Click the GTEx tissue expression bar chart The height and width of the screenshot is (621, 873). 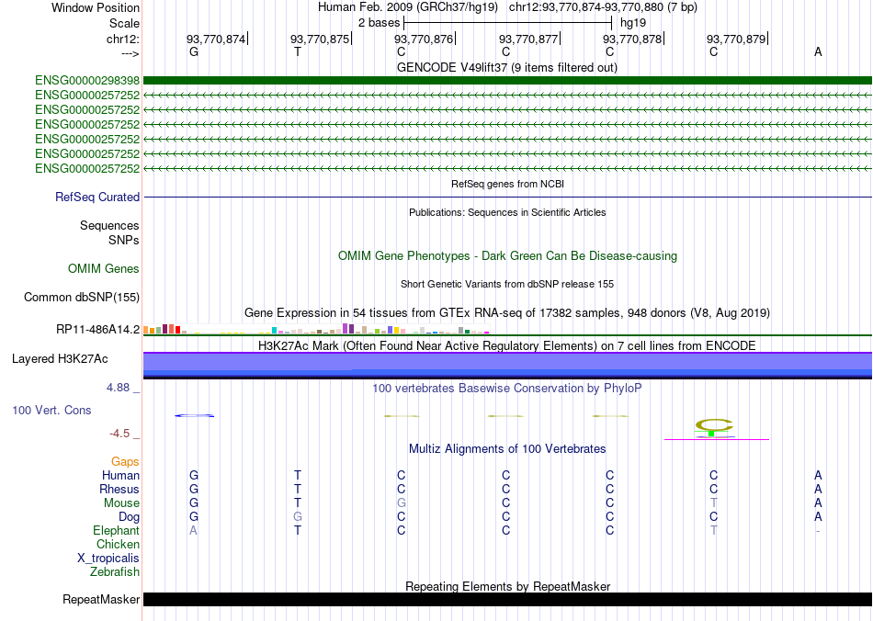(x=316, y=329)
